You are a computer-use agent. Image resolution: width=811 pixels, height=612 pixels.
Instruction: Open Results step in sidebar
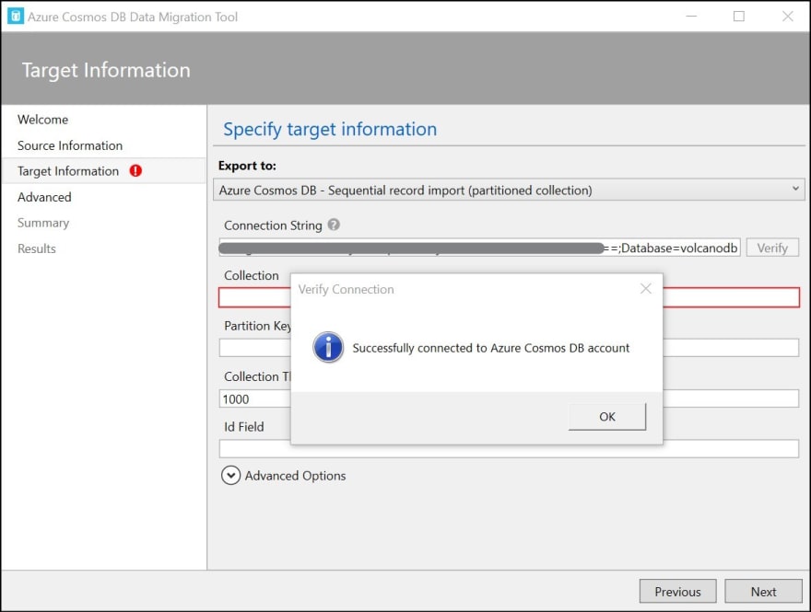click(x=37, y=248)
